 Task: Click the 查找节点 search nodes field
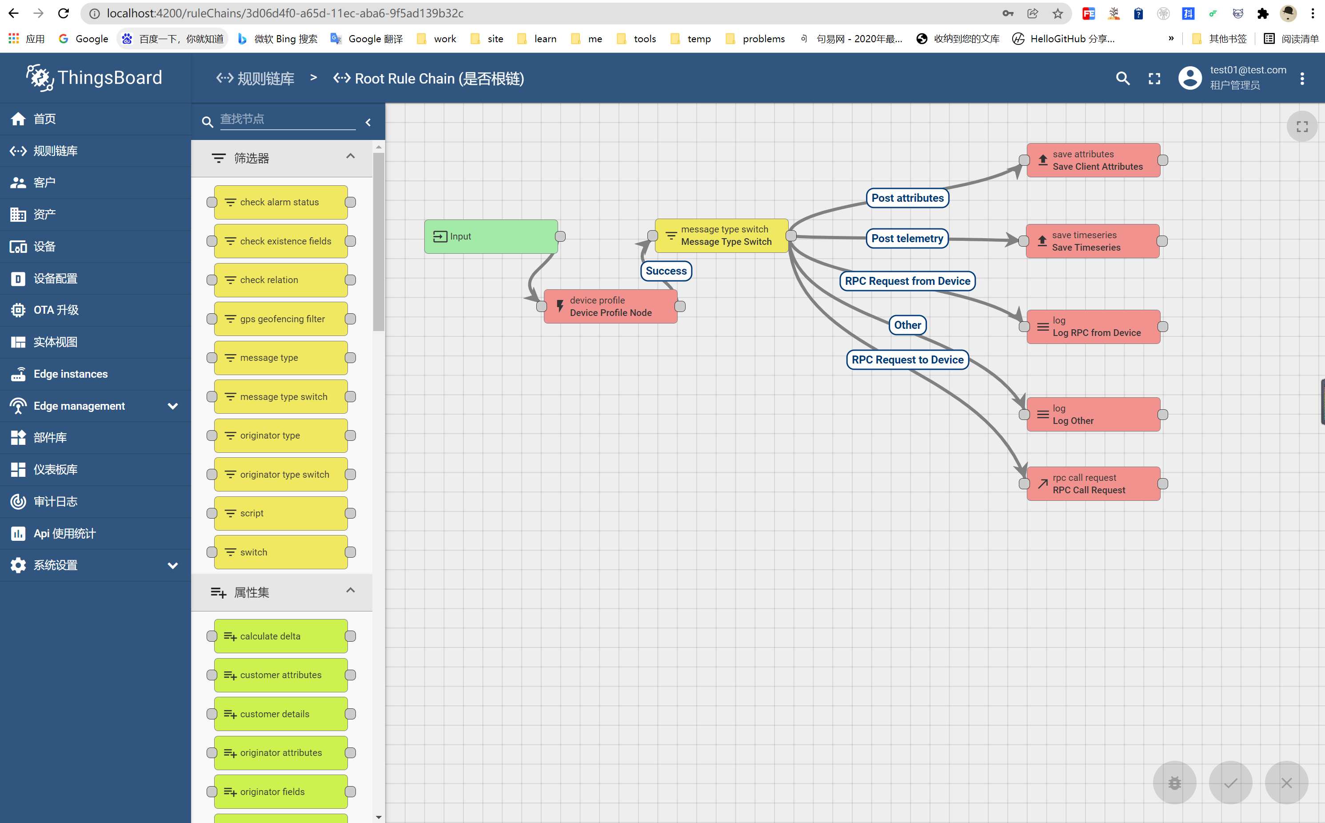point(287,119)
